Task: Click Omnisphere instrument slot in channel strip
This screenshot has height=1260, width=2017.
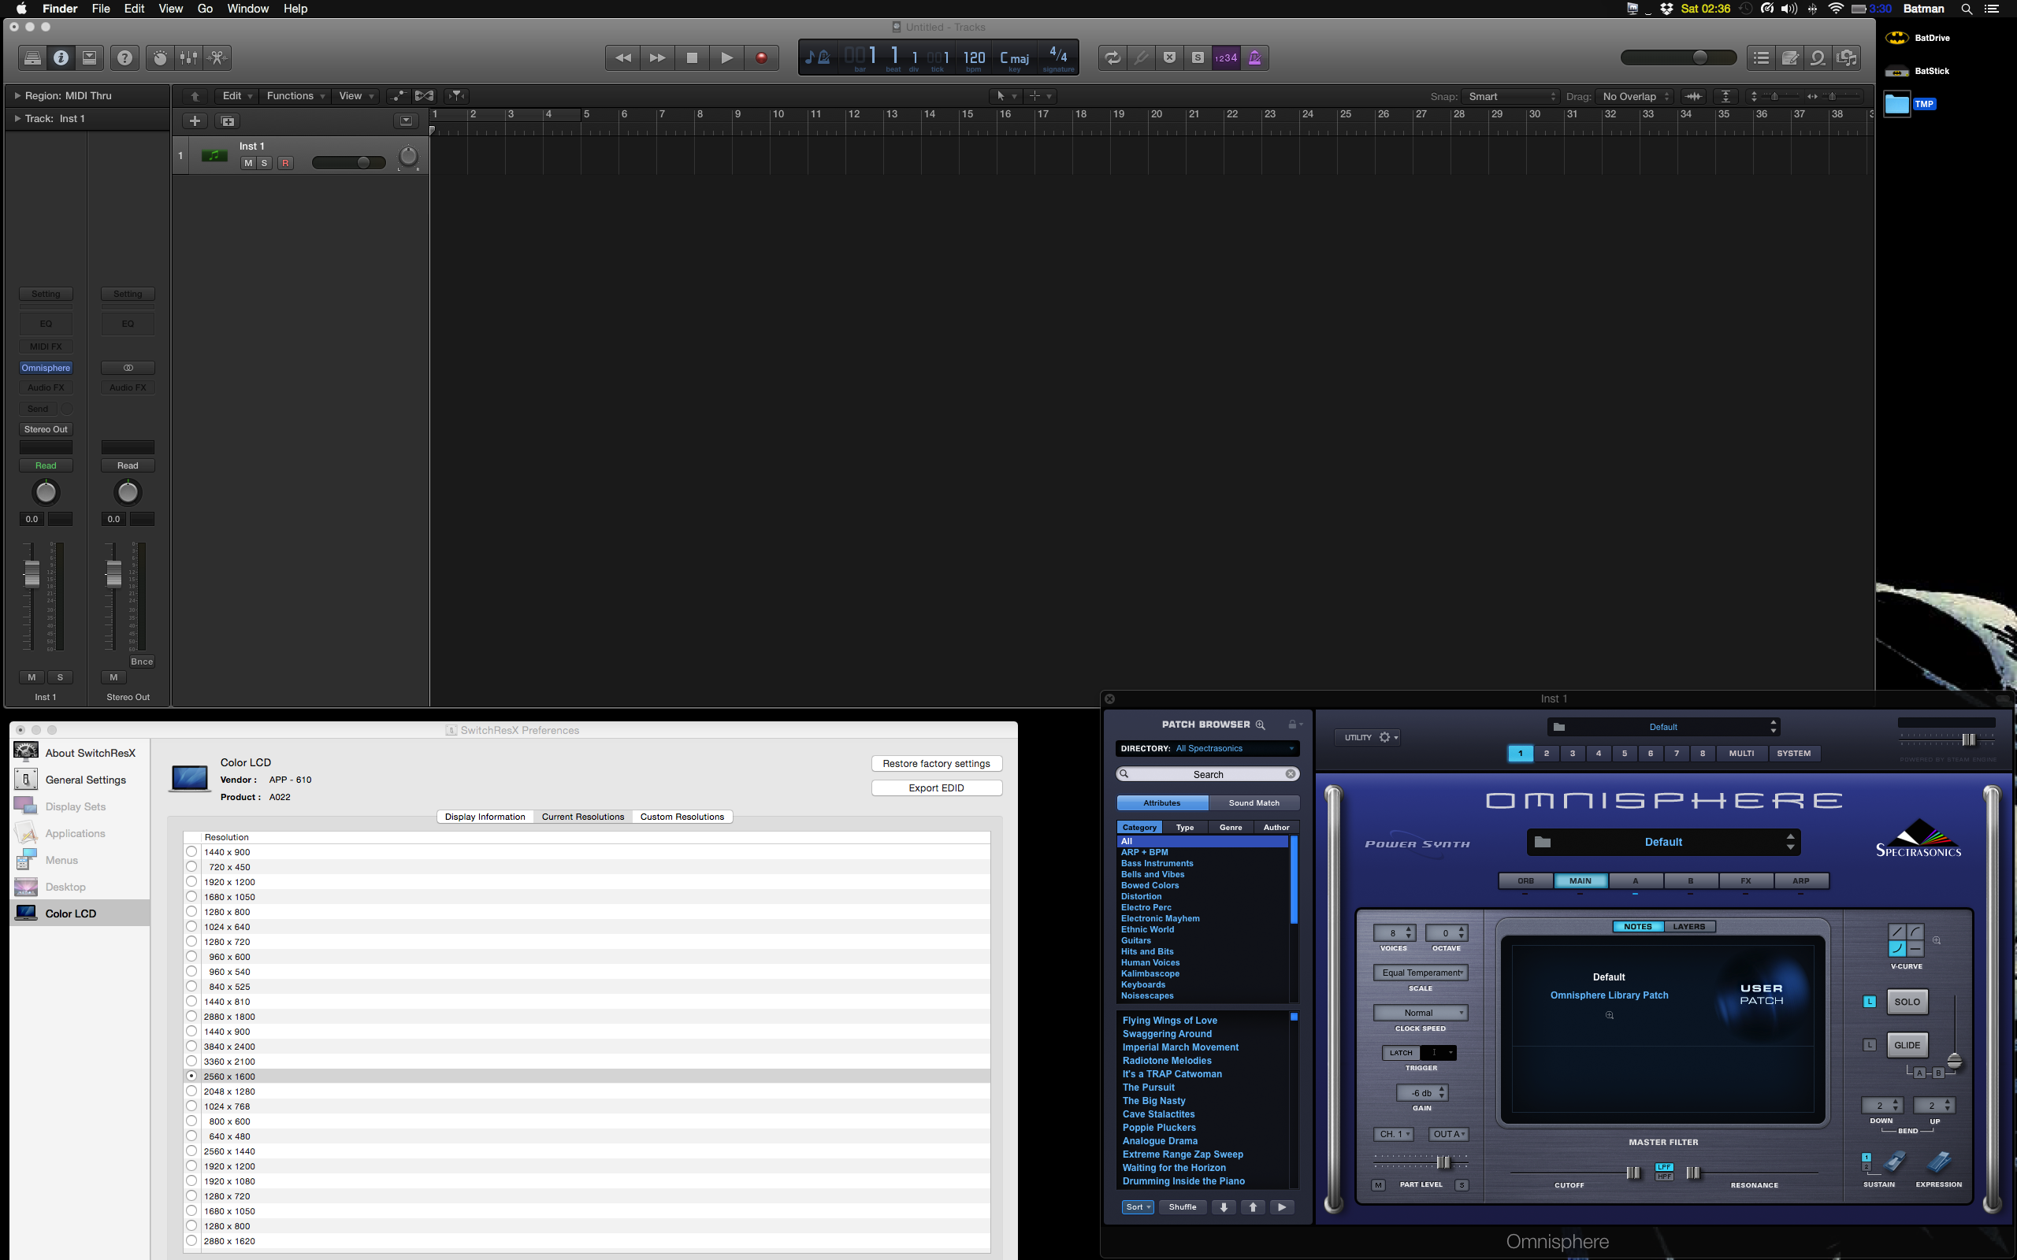Action: point(46,368)
